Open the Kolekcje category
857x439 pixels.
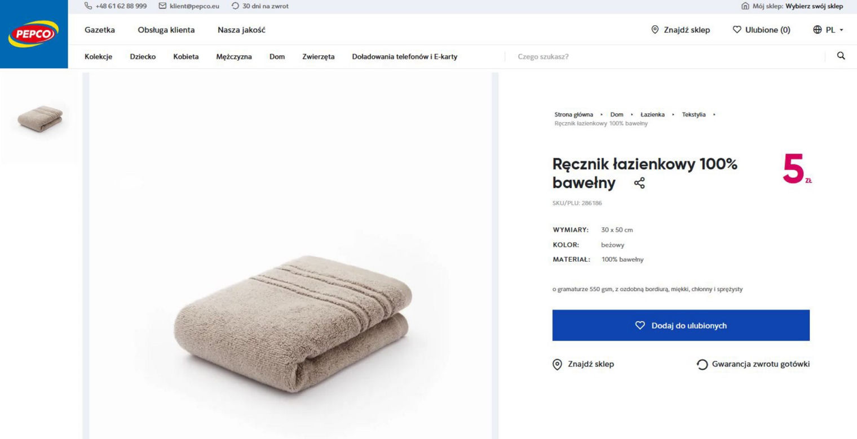point(99,56)
